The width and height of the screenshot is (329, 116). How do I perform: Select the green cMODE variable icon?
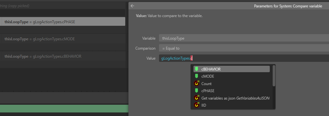coord(196,76)
